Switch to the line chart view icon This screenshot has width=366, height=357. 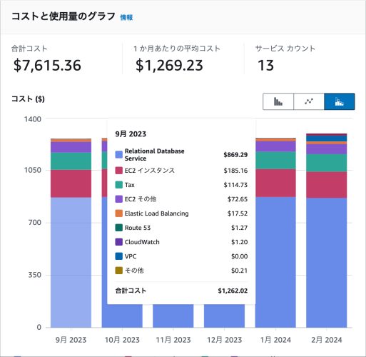coord(309,101)
